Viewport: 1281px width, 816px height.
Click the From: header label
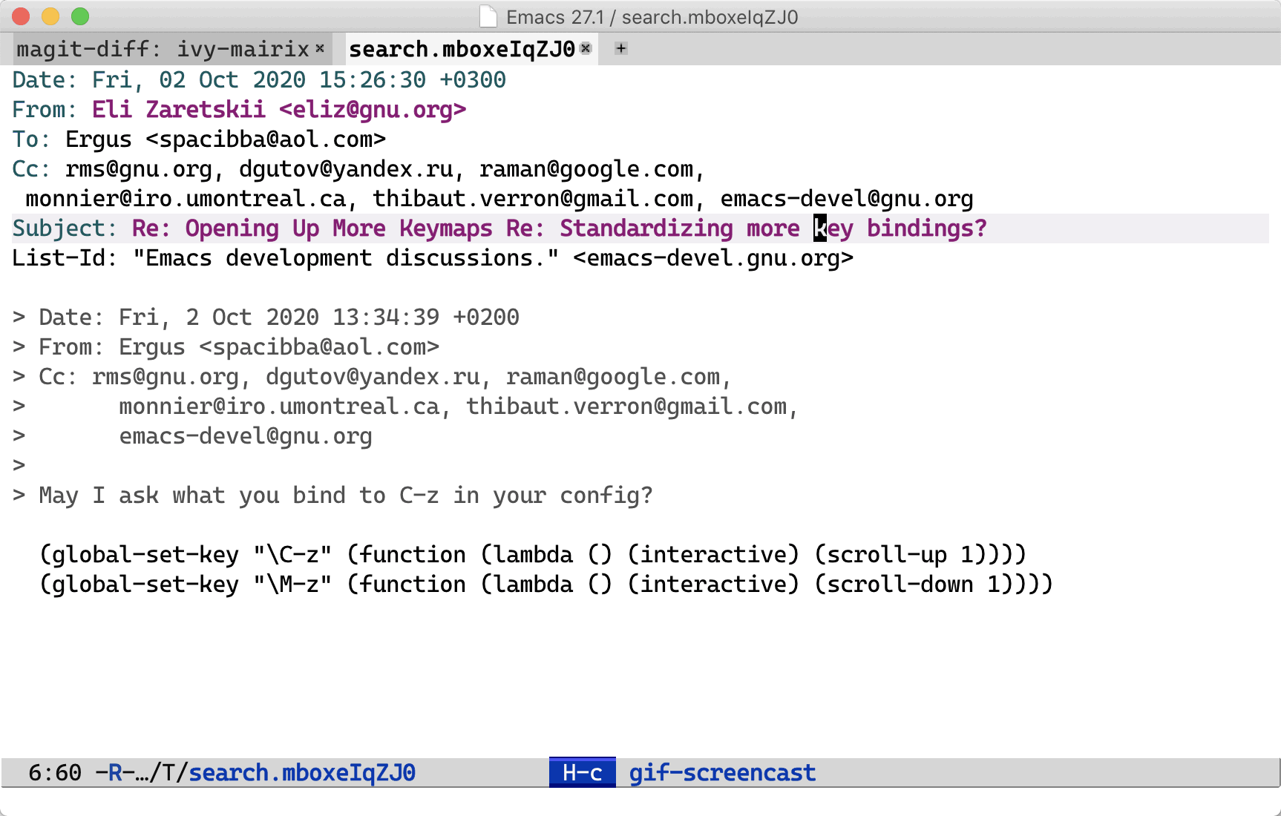45,110
